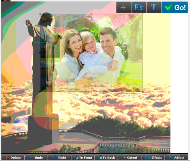Open the Adjust settings

coord(176,157)
